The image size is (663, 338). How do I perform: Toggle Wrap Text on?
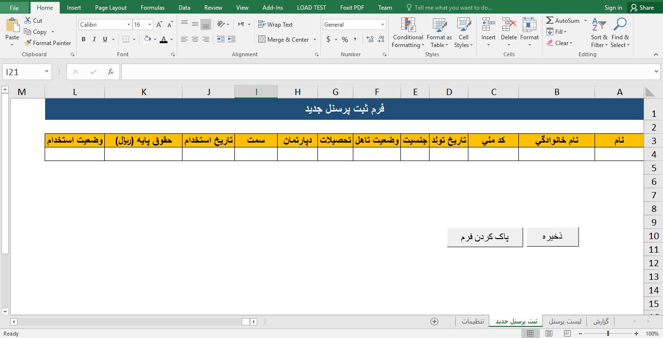275,25
